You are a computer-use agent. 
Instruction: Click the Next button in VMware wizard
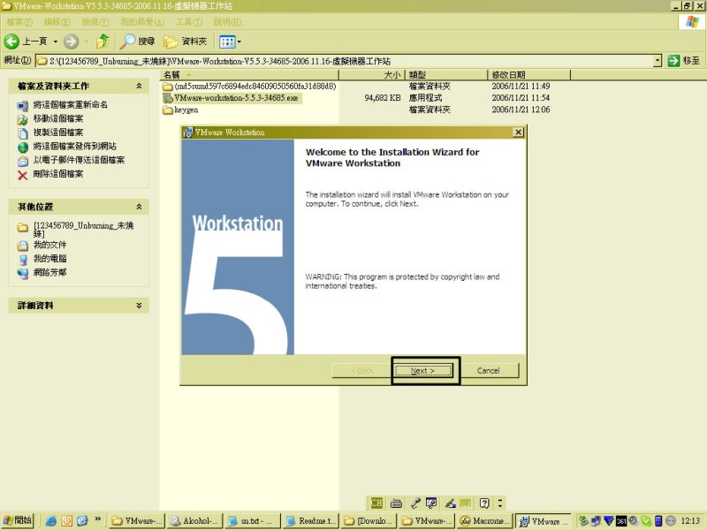[423, 370]
